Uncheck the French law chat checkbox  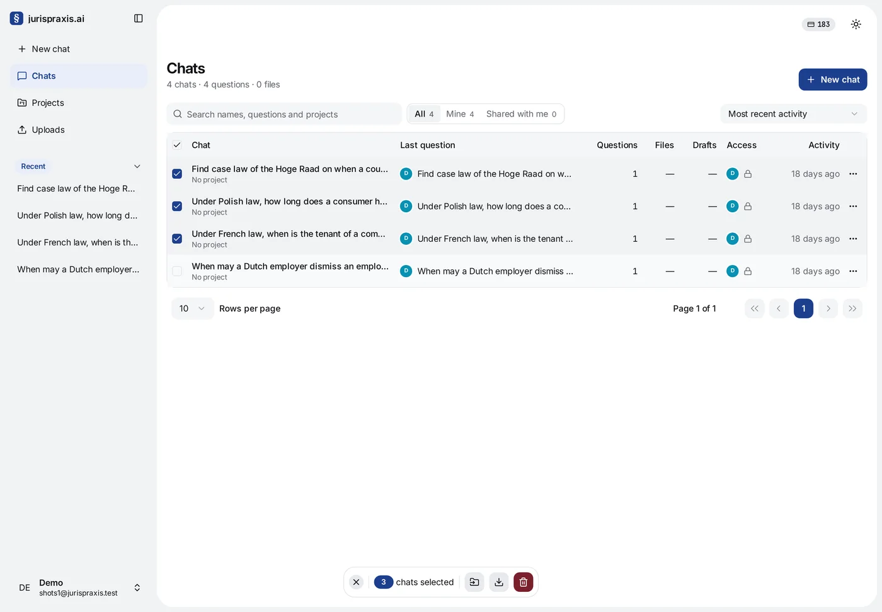177,239
